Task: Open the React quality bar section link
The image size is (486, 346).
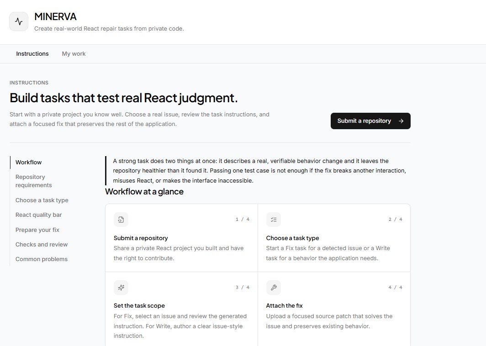Action: (x=38, y=215)
